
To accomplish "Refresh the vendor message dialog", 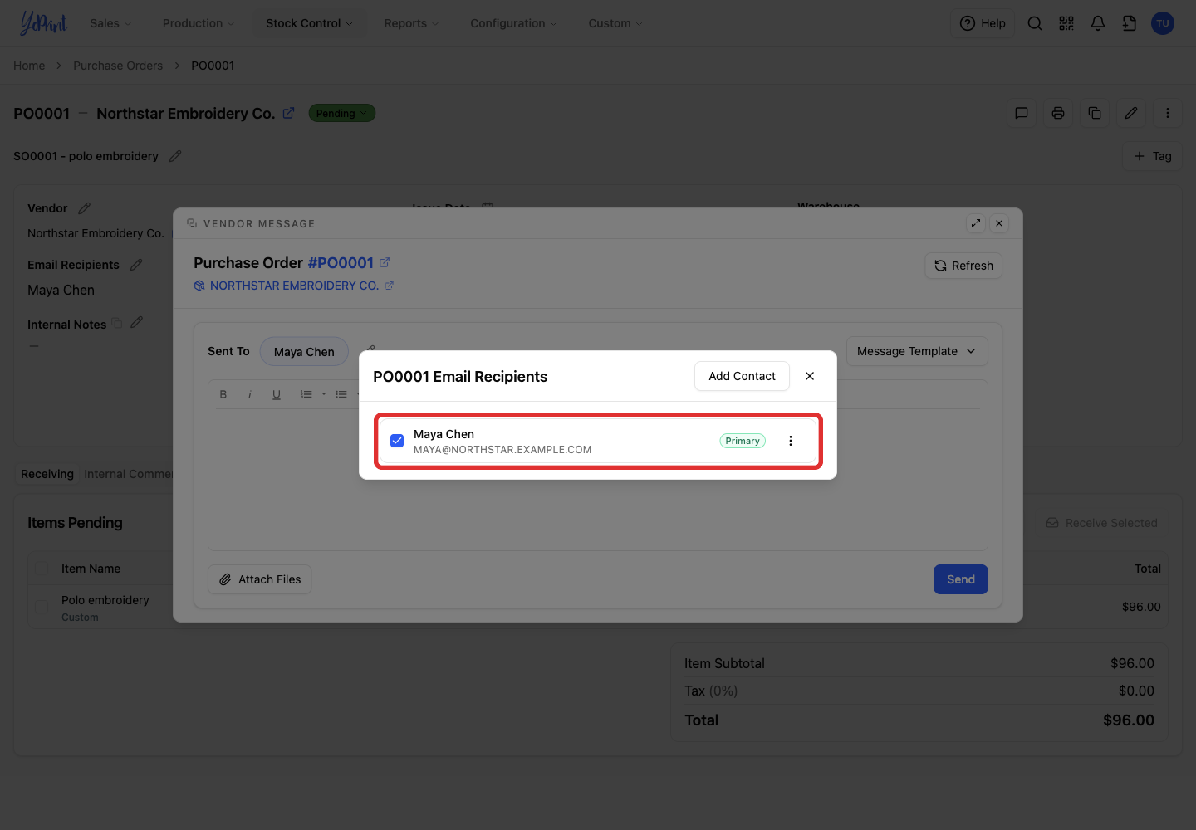I will [x=963, y=266].
